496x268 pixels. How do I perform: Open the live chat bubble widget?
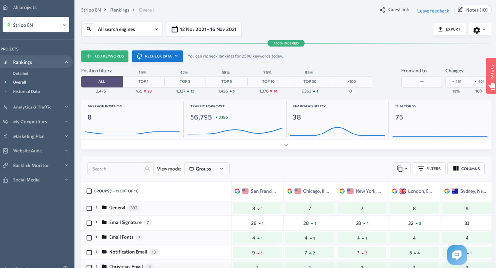click(457, 255)
